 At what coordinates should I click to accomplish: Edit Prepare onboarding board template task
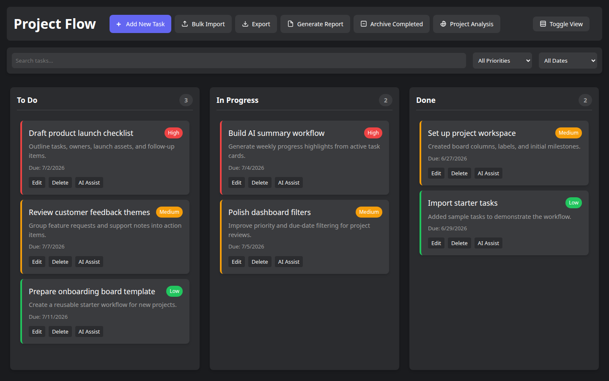[37, 331]
